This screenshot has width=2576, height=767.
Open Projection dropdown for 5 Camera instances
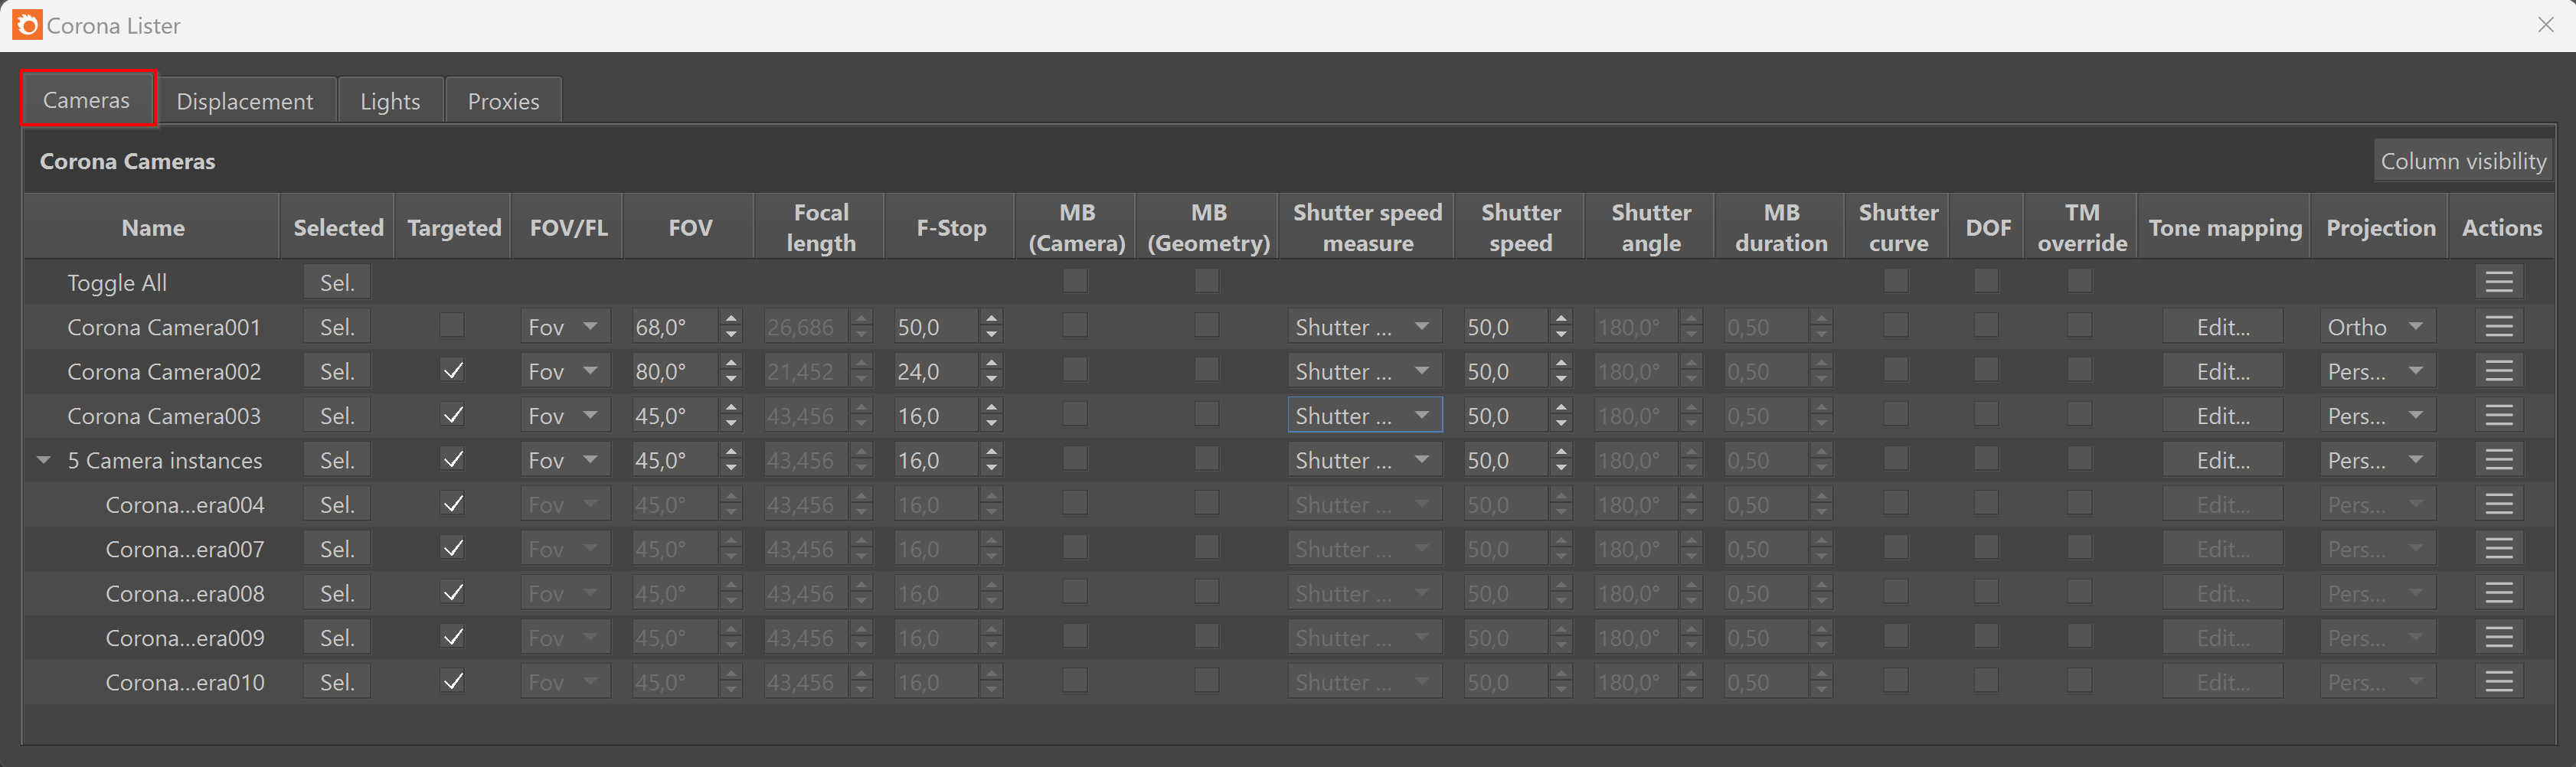click(2378, 460)
